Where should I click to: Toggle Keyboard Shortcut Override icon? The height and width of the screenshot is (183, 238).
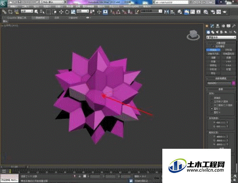point(105,12)
